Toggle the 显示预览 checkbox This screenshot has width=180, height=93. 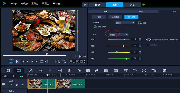pyautogui.click(x=147, y=45)
